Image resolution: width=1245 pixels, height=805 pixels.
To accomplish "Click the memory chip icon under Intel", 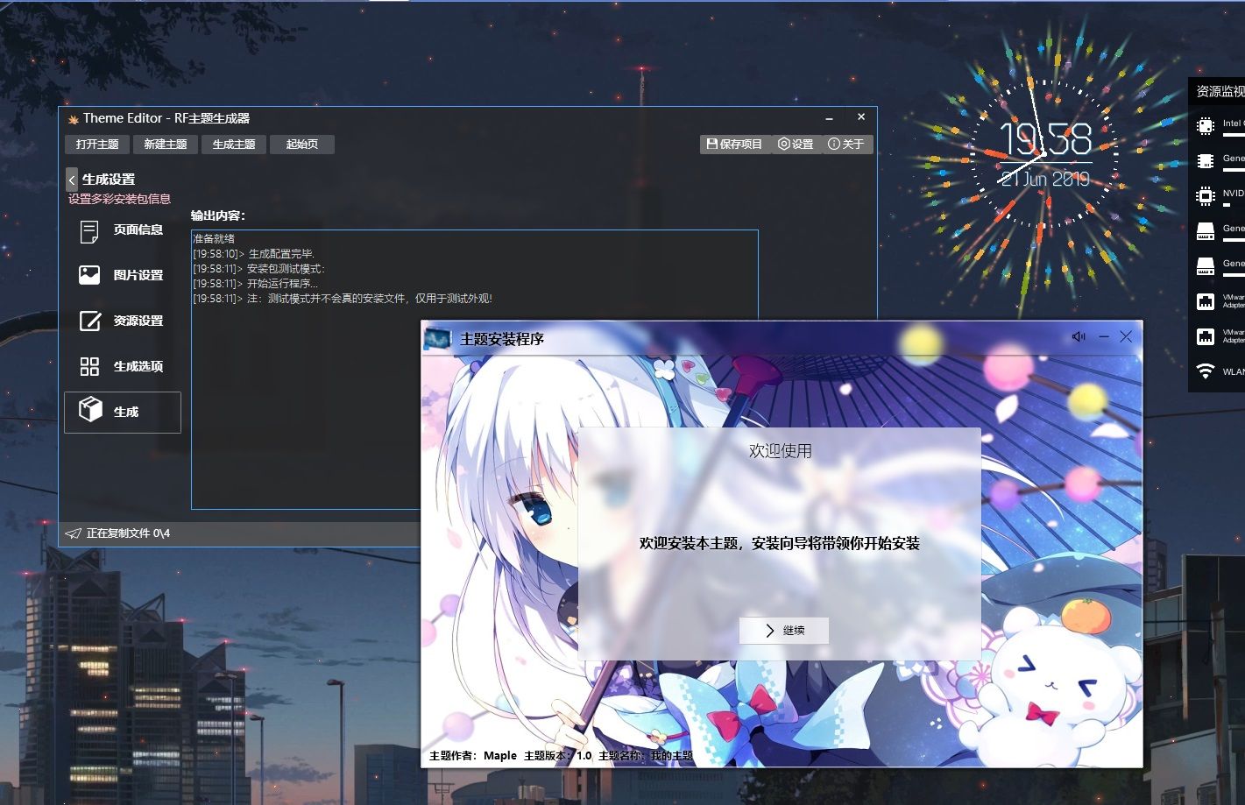I will click(1206, 161).
